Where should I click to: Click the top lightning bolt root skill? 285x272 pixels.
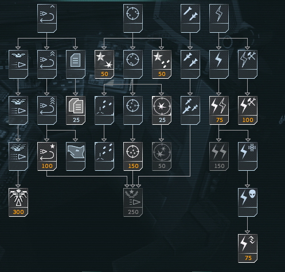[x=219, y=18]
